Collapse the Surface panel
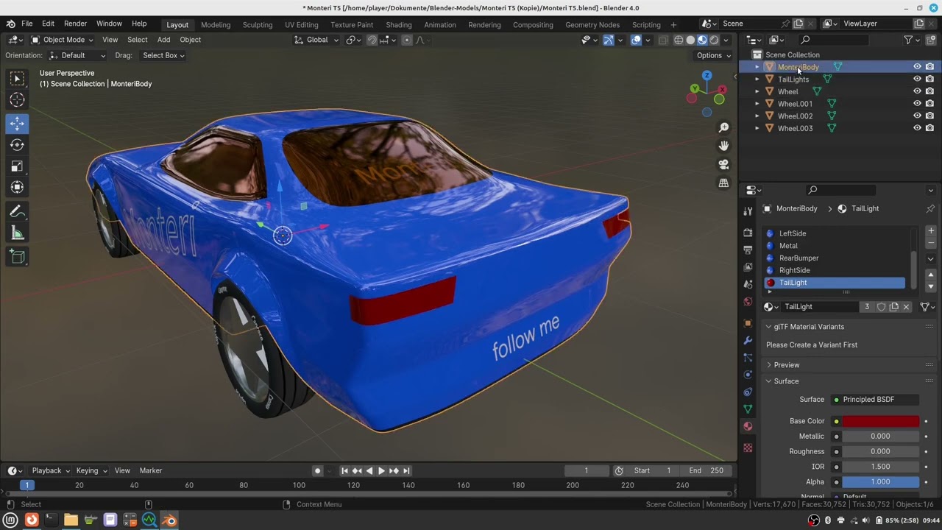 (785, 381)
